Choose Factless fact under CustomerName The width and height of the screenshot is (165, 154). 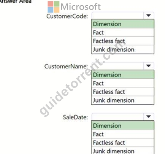[x=123, y=92]
